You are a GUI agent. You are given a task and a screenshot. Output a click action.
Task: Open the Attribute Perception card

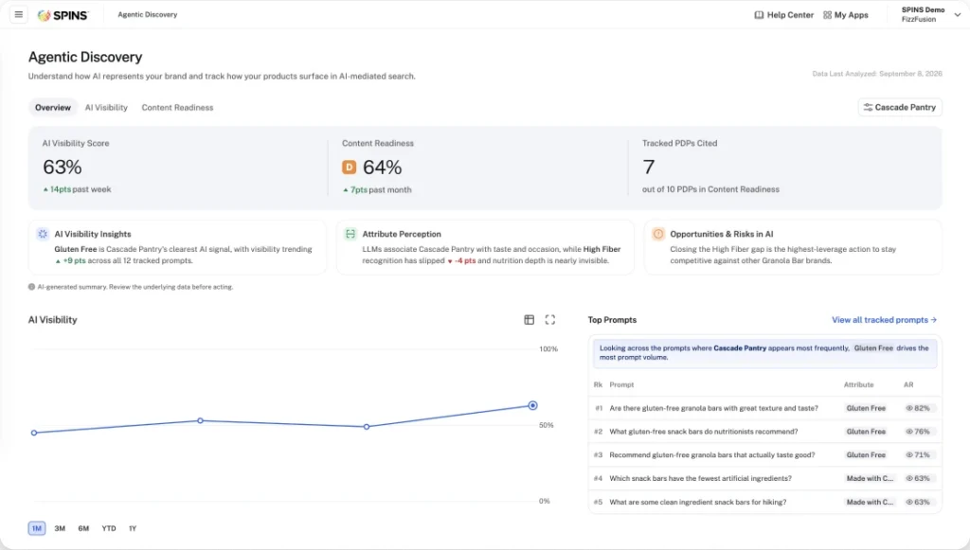pos(485,247)
